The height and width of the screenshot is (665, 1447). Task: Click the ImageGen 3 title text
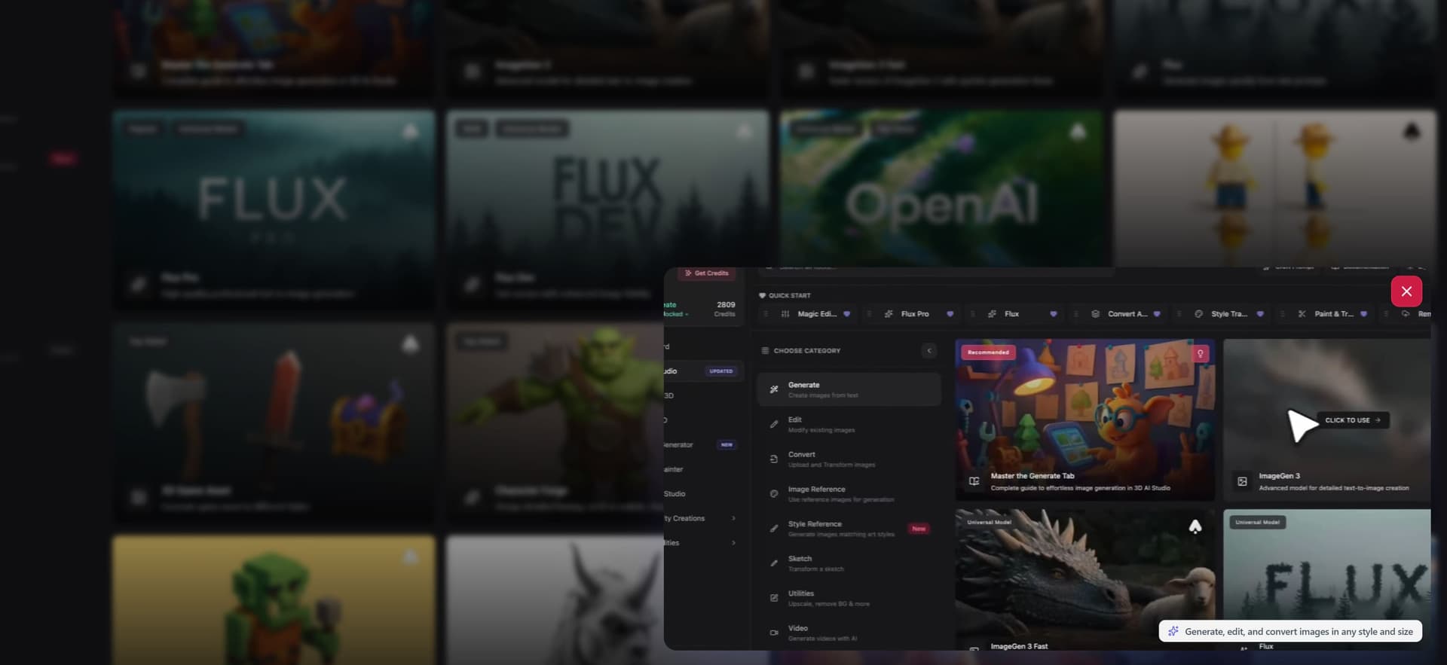(x=1279, y=476)
